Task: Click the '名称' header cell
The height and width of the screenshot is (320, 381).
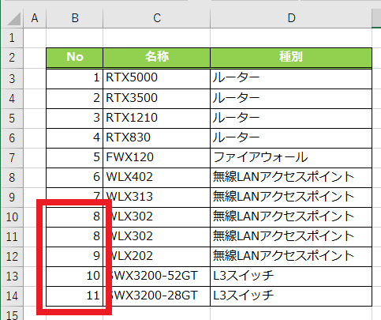Action: pos(157,58)
